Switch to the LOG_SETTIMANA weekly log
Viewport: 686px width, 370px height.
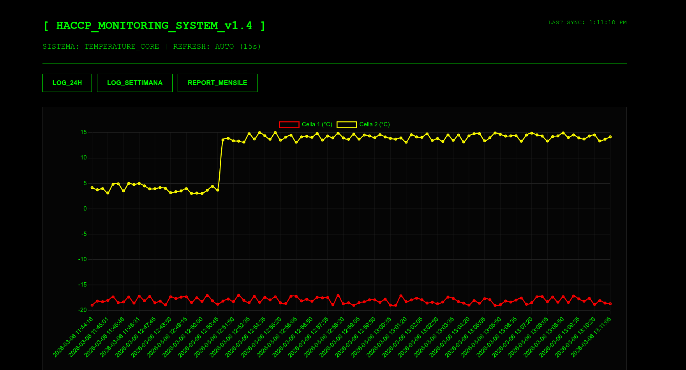coord(134,83)
